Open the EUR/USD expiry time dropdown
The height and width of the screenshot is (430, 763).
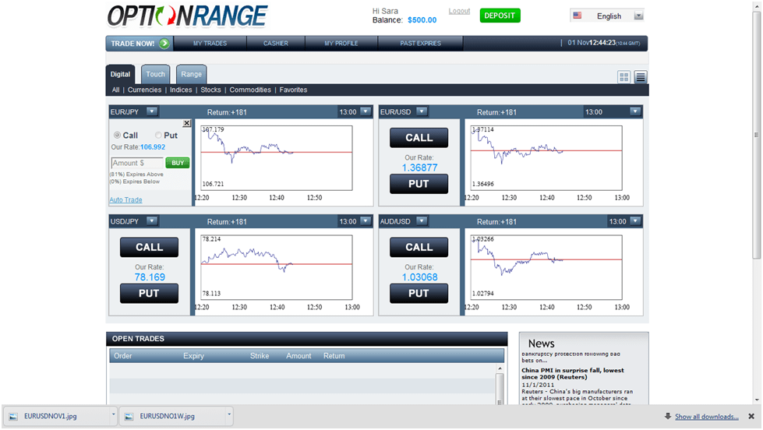click(635, 111)
